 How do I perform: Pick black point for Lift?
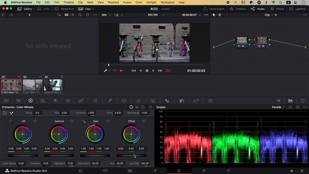[11, 121]
